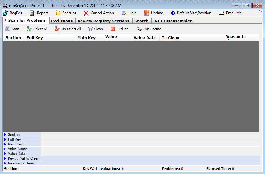The image size is (265, 174).
Task: Open Help from the toolbar
Action: (124, 13)
